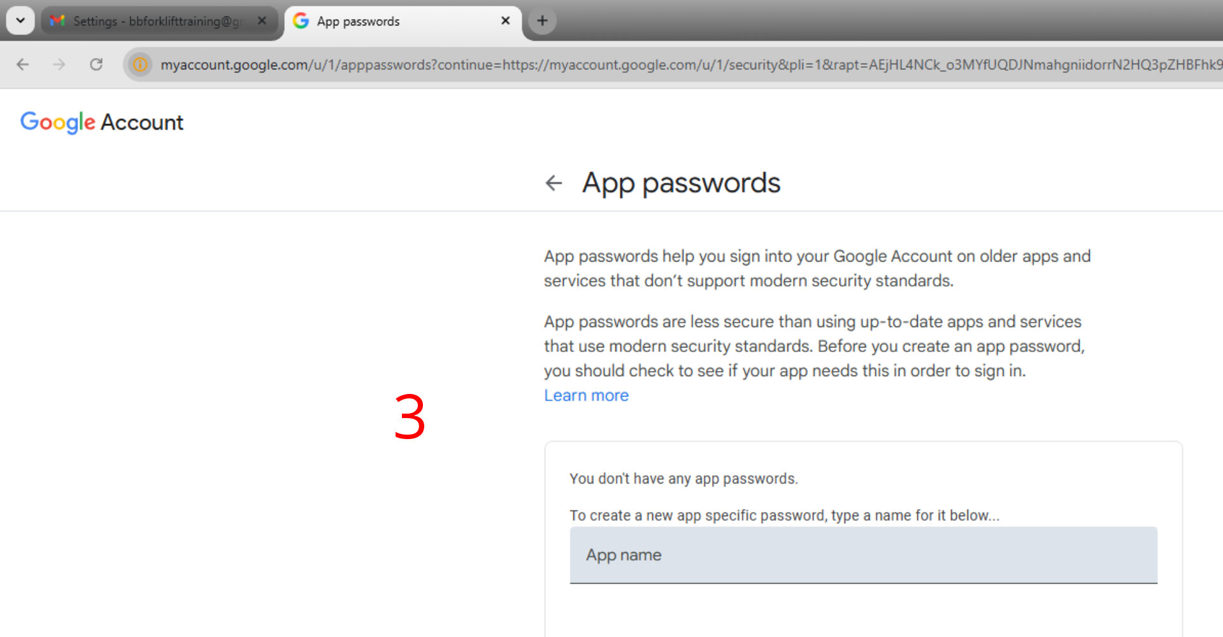Close the Gmail Settings tab
The width and height of the screenshot is (1223, 637).
[262, 20]
